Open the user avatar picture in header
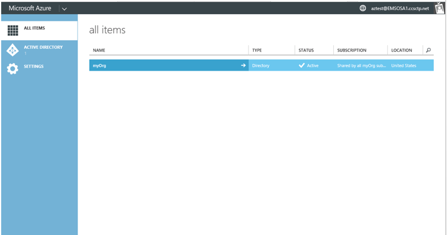447x235 pixels. (x=439, y=8)
